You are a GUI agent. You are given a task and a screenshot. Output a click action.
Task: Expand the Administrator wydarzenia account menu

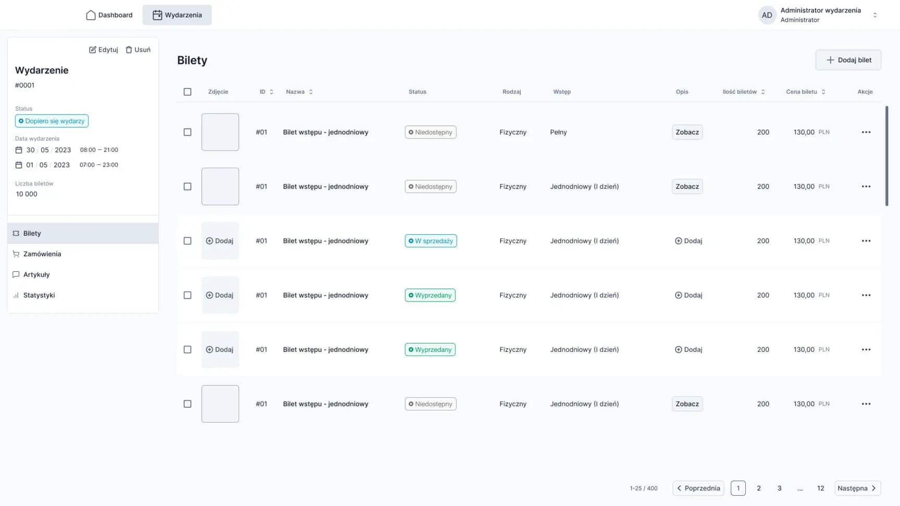click(874, 15)
